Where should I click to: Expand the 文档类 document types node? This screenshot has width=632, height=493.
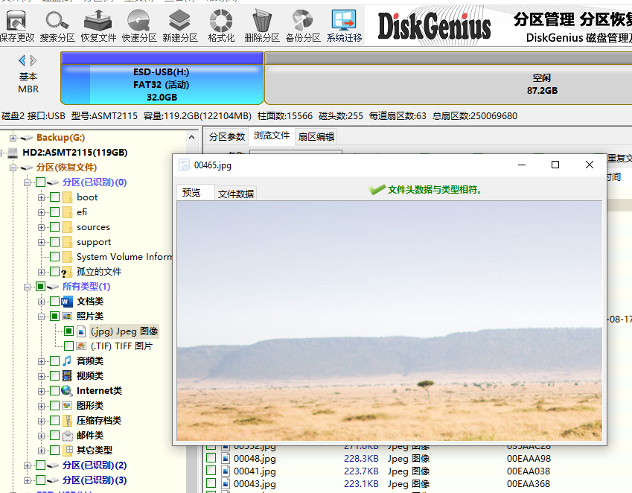tap(41, 302)
